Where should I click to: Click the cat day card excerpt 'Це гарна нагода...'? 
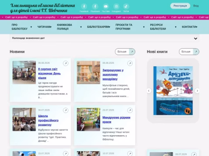tap(53, 90)
